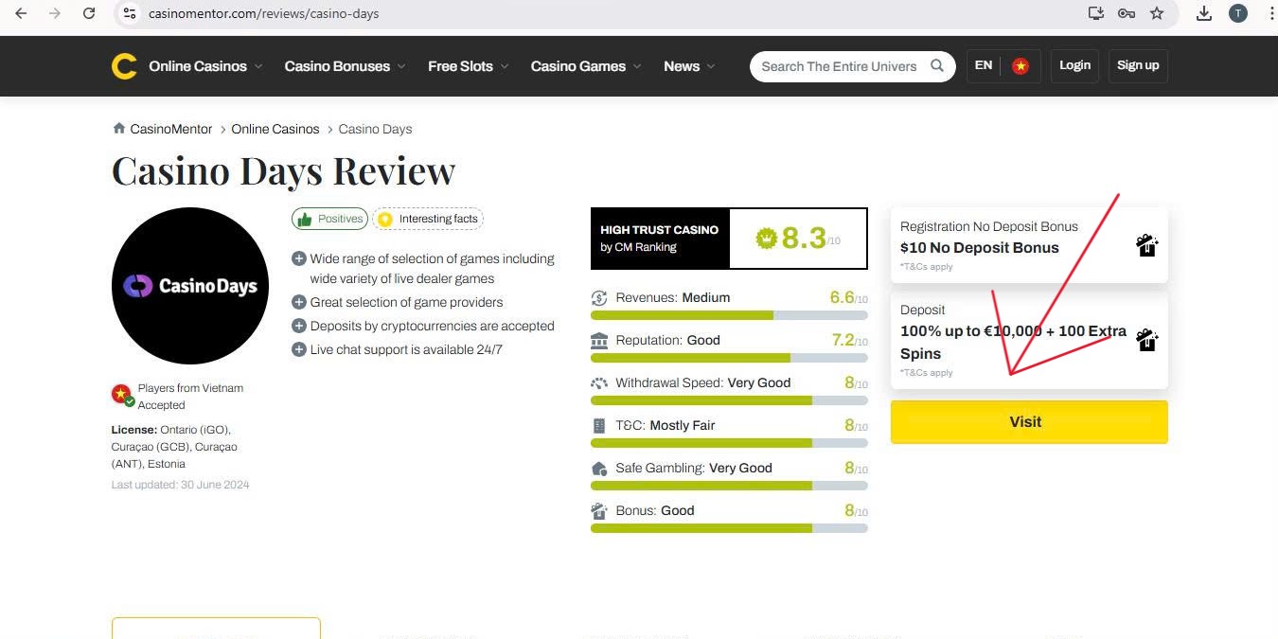This screenshot has width=1278, height=639.
Task: Click the HIGH TRUST CASINO badge
Action: pos(660,239)
